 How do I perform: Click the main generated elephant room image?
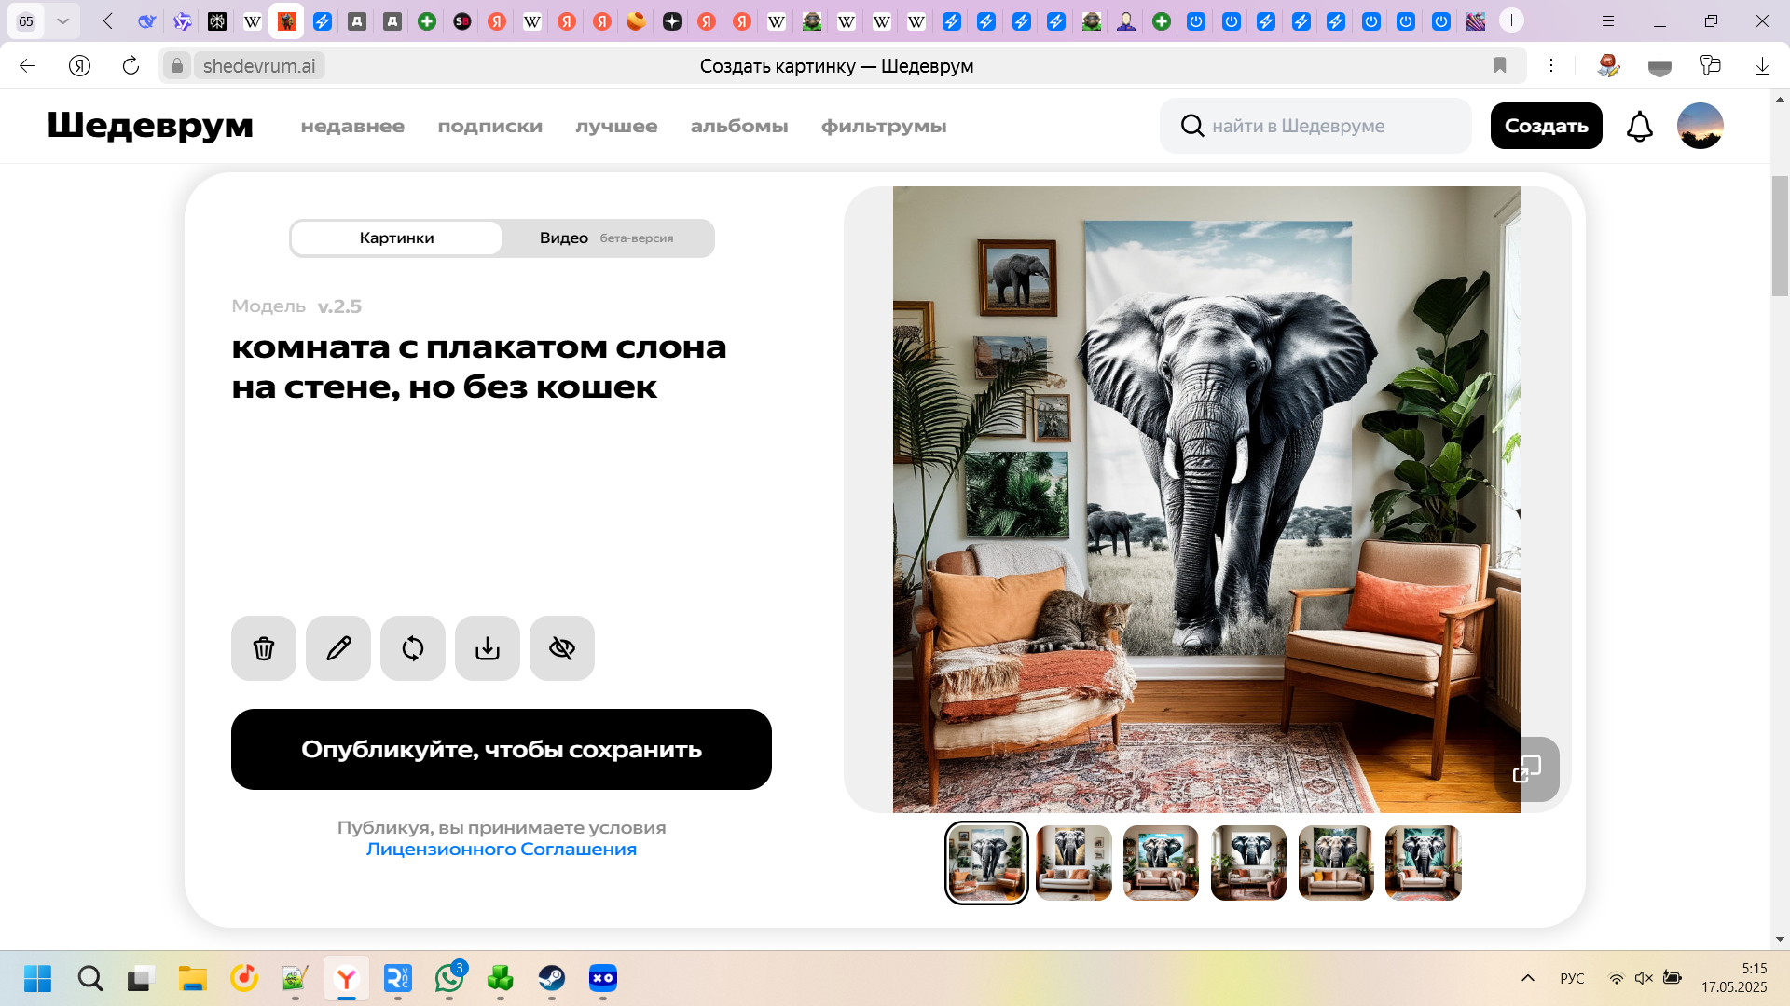click(1207, 499)
